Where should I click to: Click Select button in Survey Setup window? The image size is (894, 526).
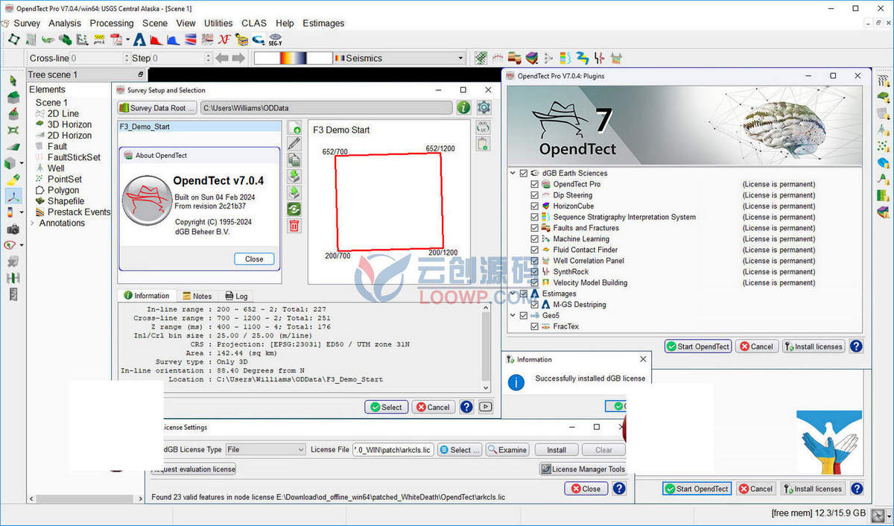point(387,407)
